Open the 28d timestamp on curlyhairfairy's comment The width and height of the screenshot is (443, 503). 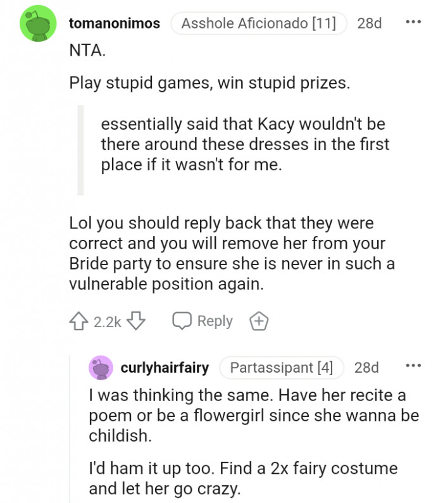point(366,368)
